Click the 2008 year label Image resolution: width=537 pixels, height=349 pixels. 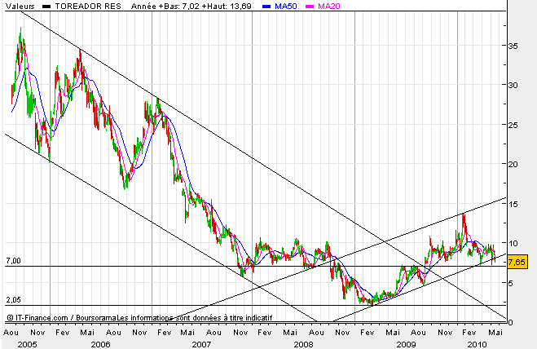click(x=303, y=344)
